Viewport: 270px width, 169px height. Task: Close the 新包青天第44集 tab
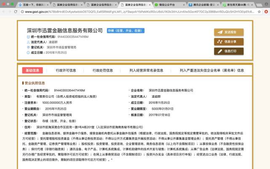click(x=252, y=5)
